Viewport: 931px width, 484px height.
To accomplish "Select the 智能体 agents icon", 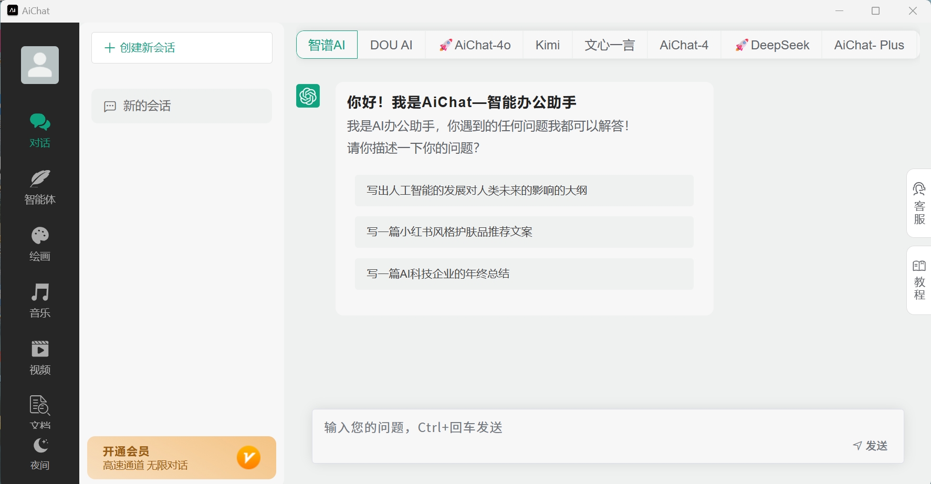I will click(x=40, y=187).
